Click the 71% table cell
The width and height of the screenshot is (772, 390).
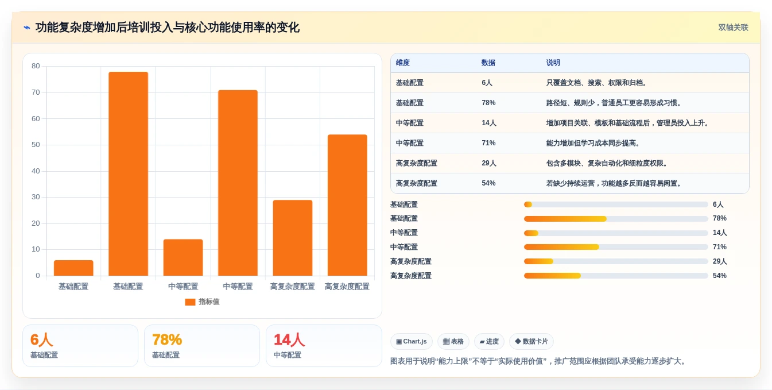pos(489,144)
